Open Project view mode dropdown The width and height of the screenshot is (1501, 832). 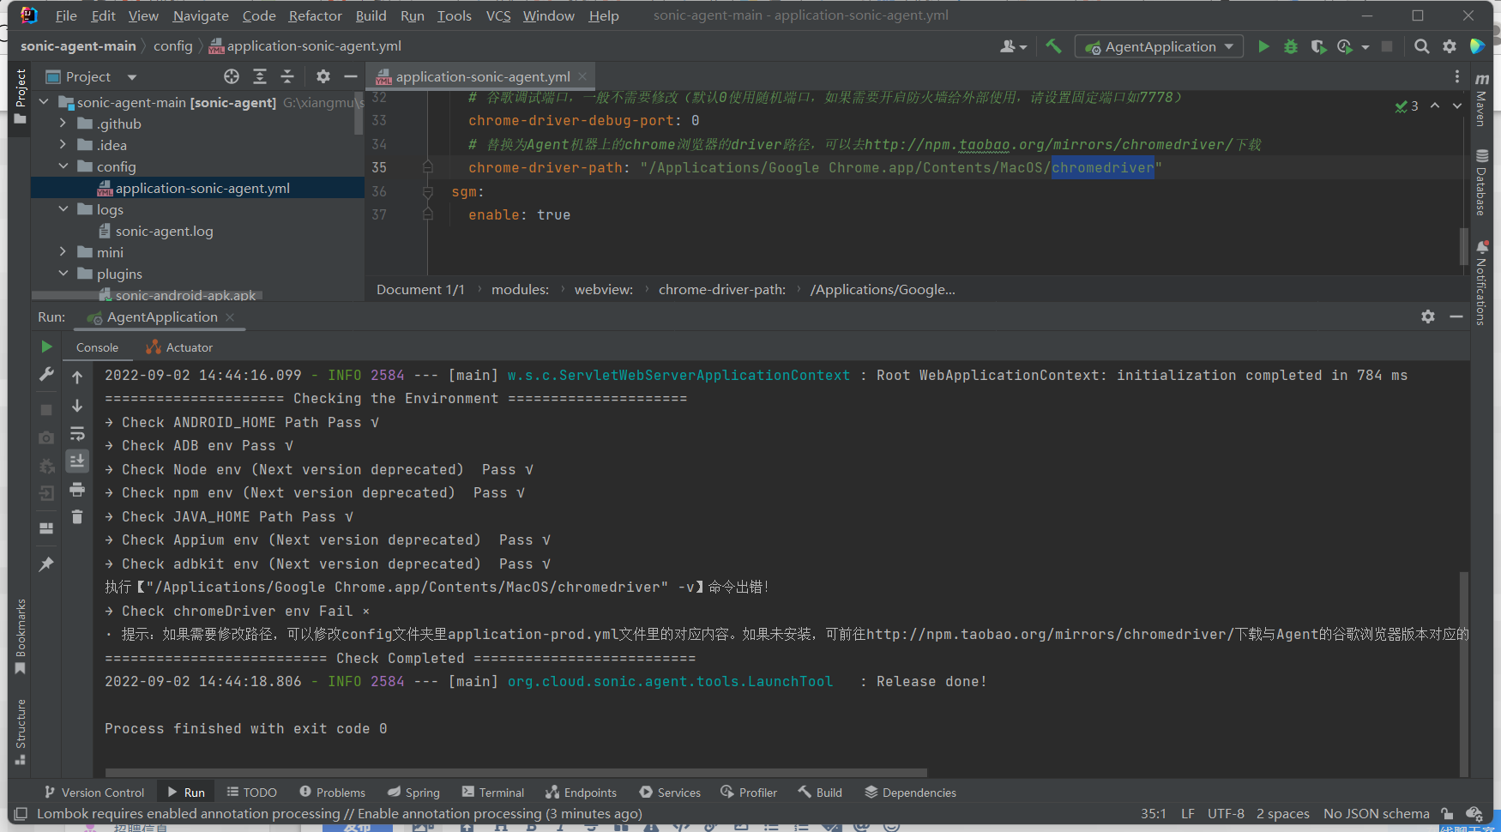[x=132, y=77]
